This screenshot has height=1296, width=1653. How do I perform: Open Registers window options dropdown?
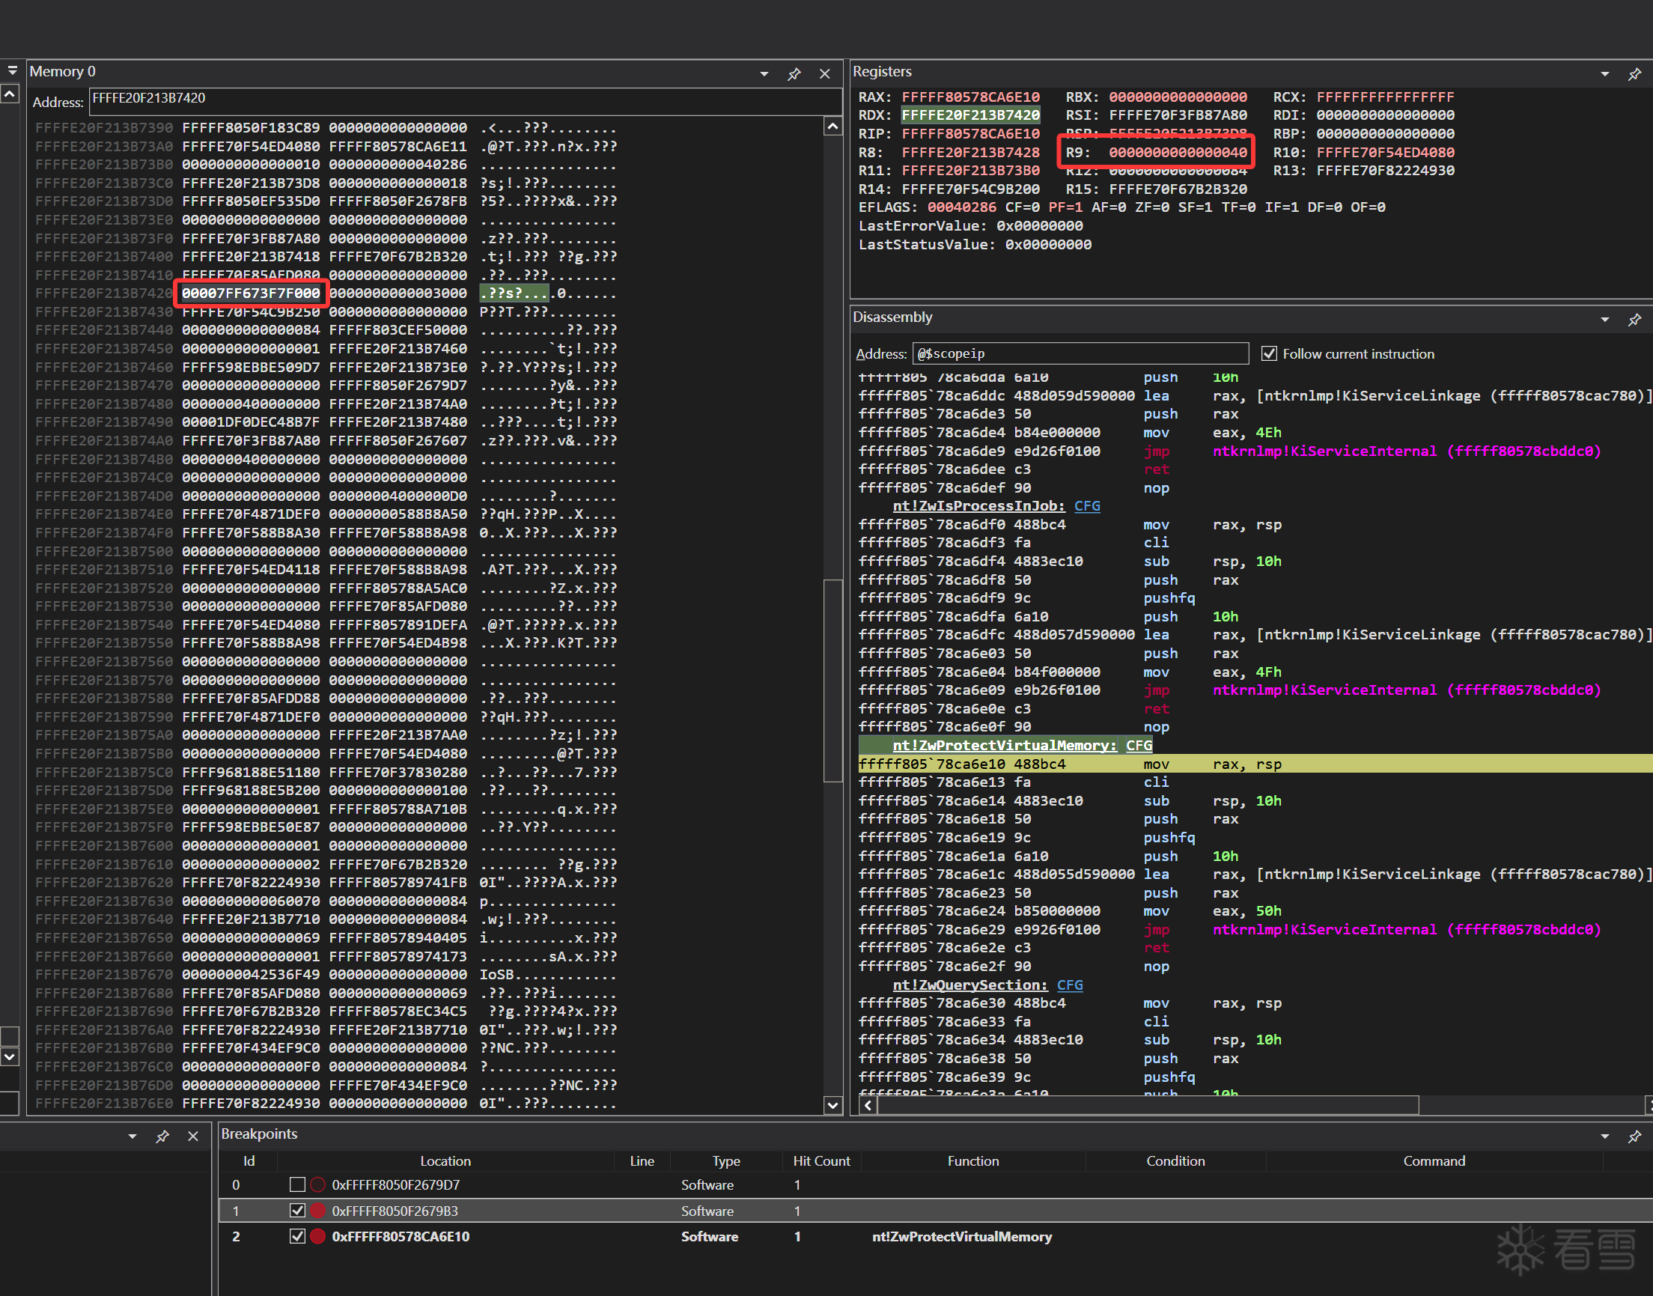click(1604, 73)
